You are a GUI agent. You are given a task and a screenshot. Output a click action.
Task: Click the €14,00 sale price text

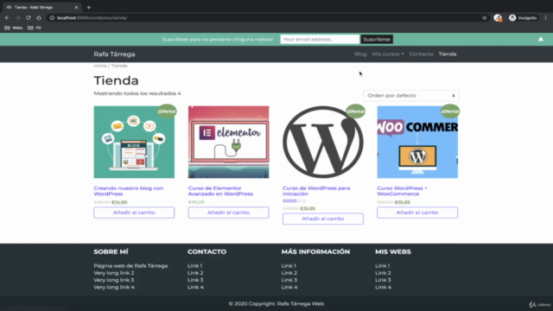coord(119,202)
